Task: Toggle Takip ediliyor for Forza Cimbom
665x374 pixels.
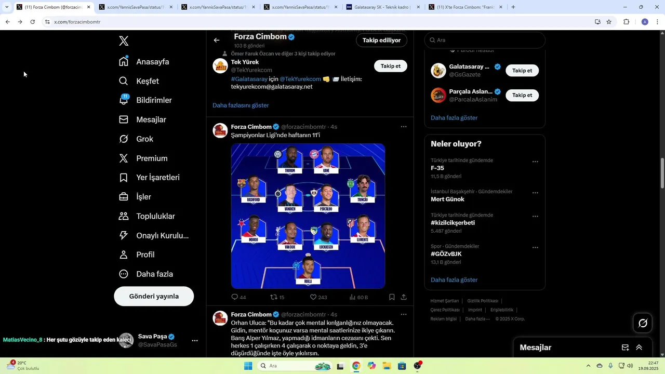Action: pyautogui.click(x=381, y=40)
